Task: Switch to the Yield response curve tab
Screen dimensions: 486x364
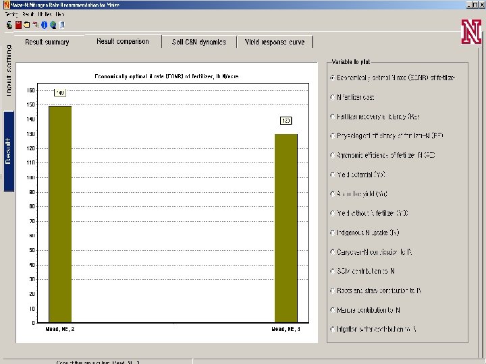Action: [x=275, y=42]
